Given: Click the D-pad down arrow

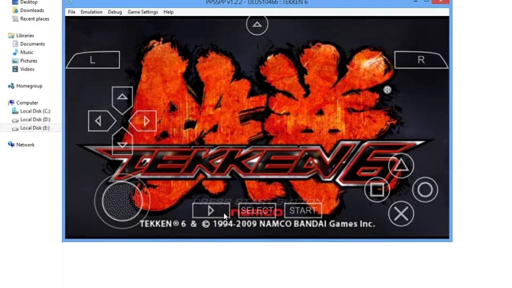Looking at the screenshot, I should pyautogui.click(x=122, y=142).
